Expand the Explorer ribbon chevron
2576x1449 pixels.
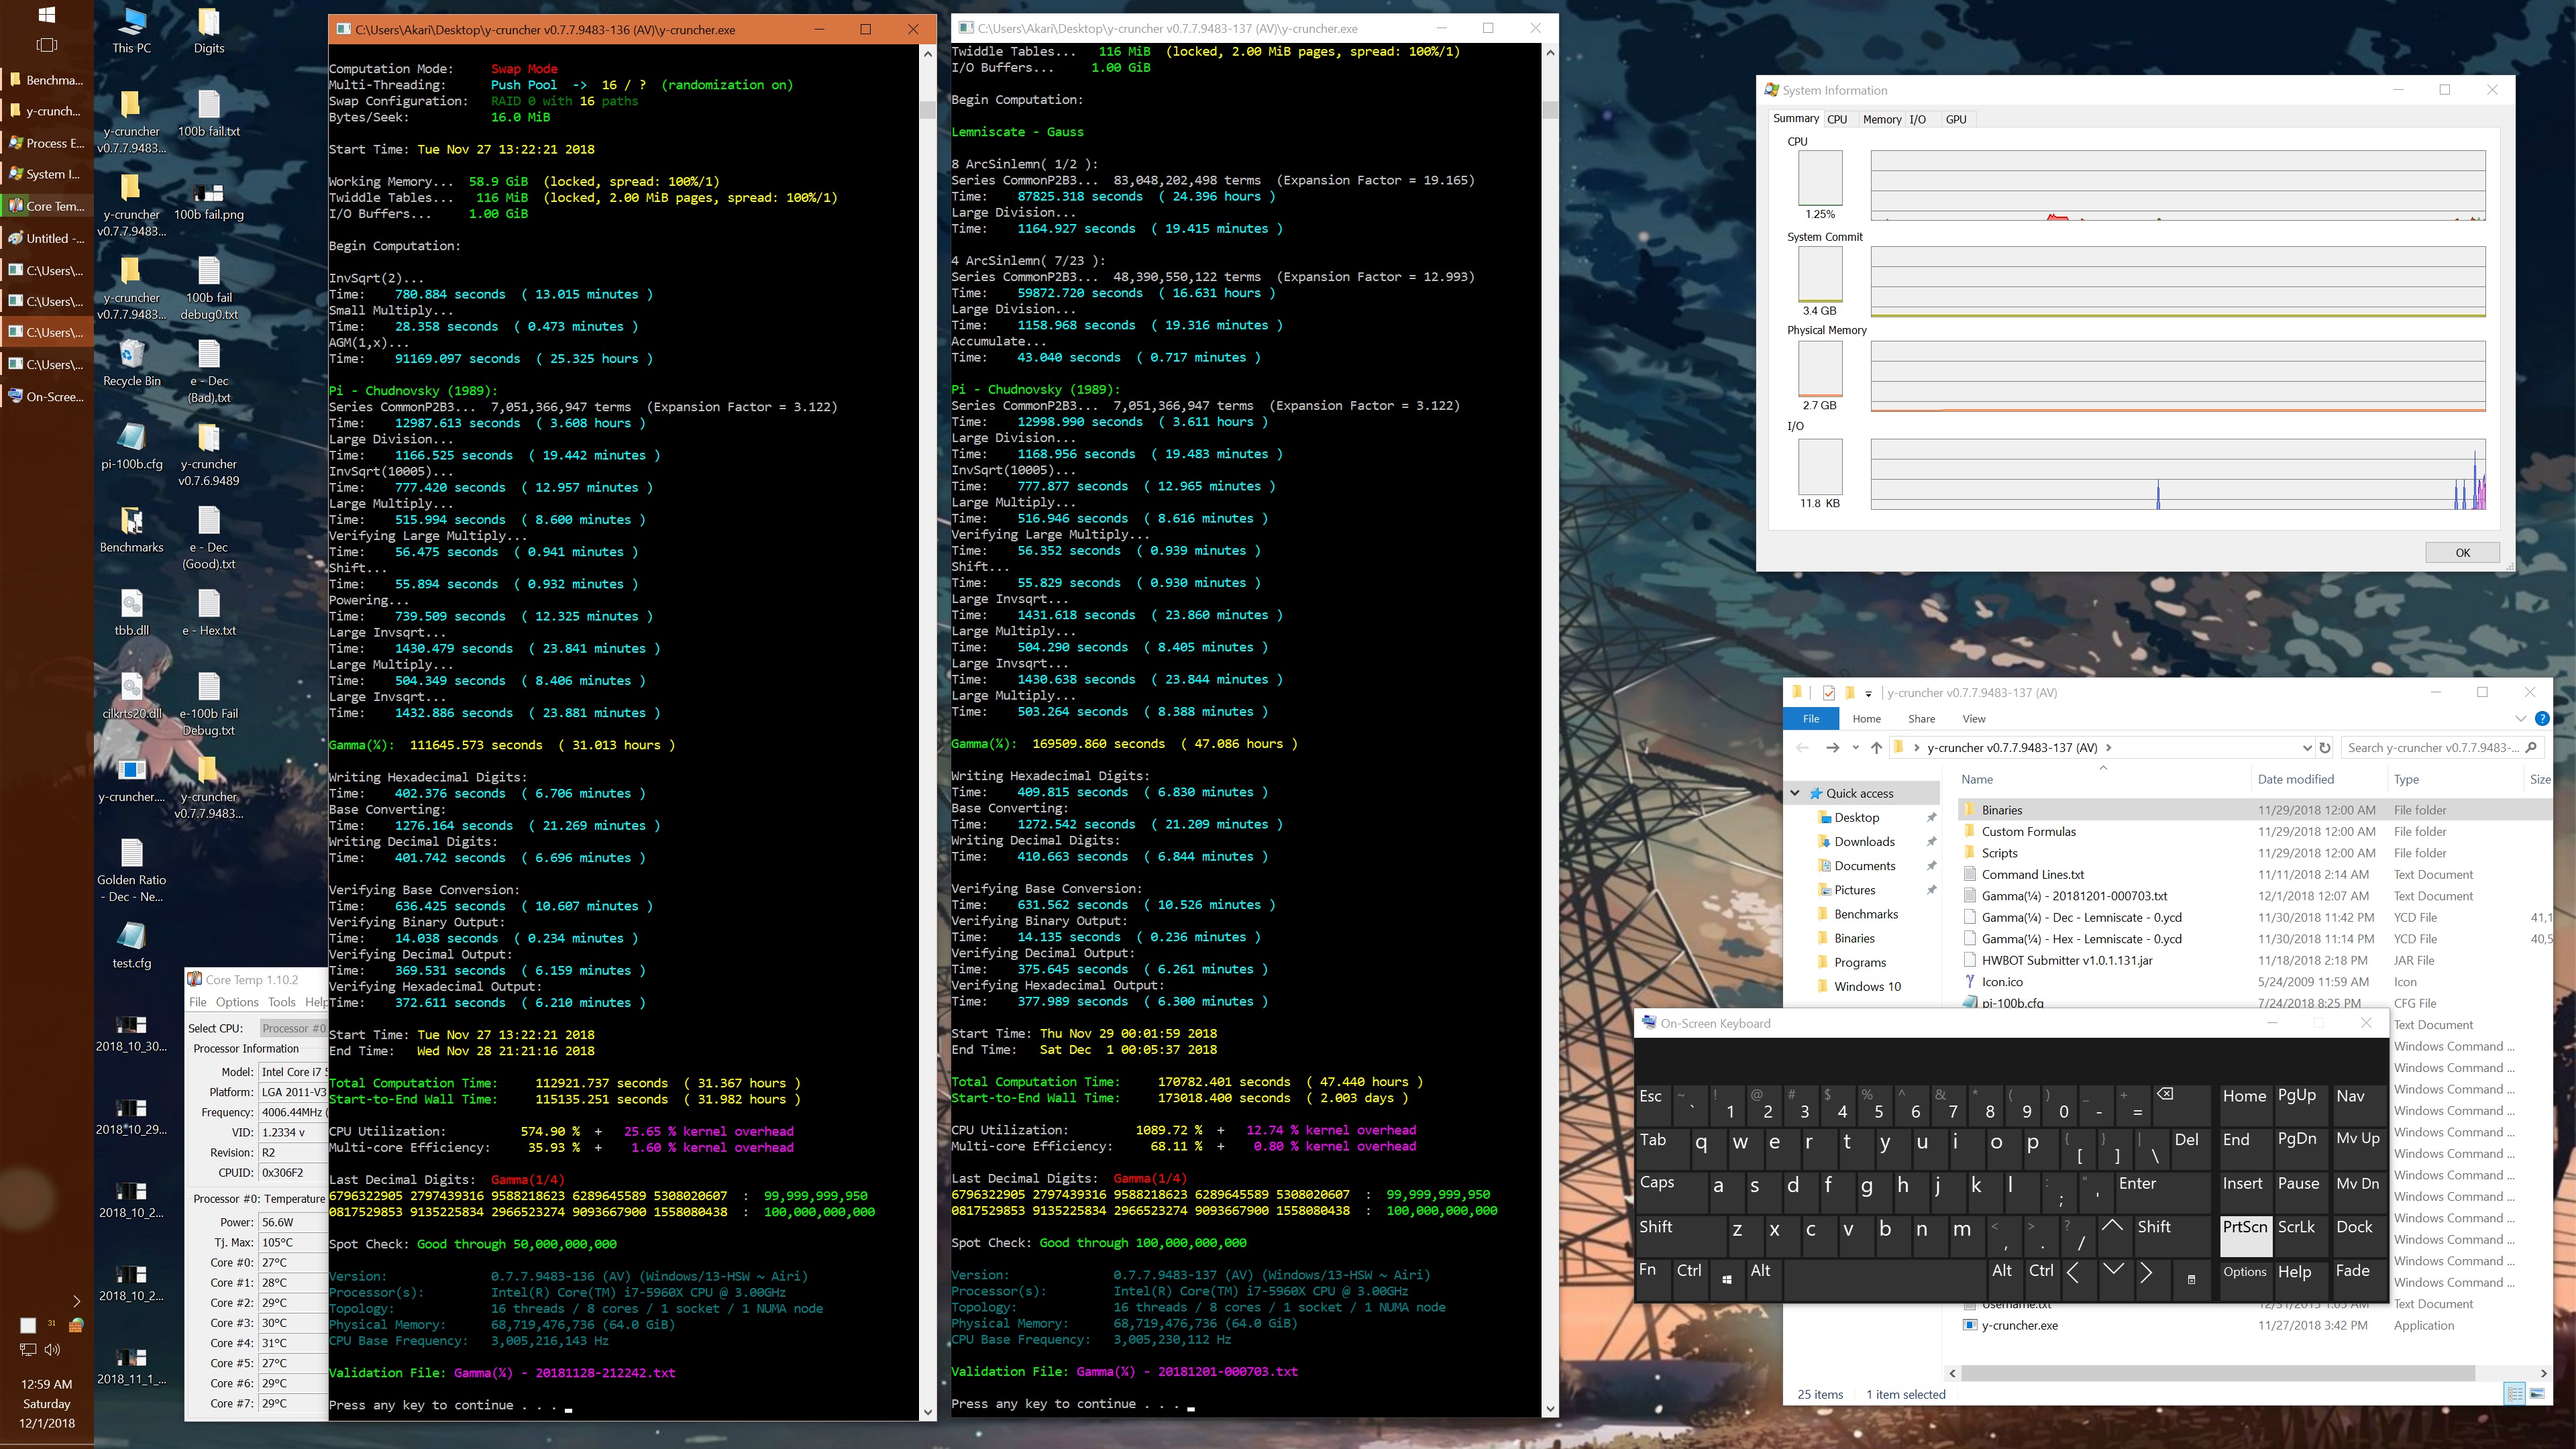pos(2520,718)
